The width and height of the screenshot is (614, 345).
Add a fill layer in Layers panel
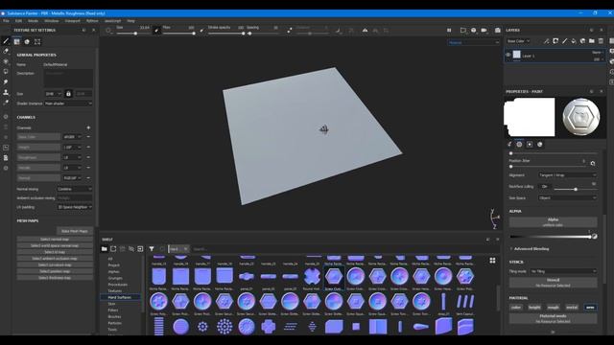[574, 41]
